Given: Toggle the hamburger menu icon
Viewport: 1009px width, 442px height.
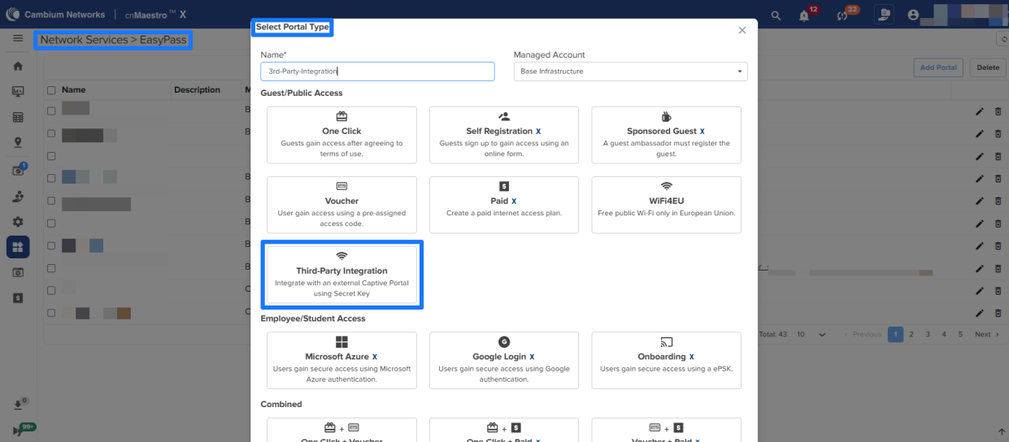Looking at the screenshot, I should point(18,39).
